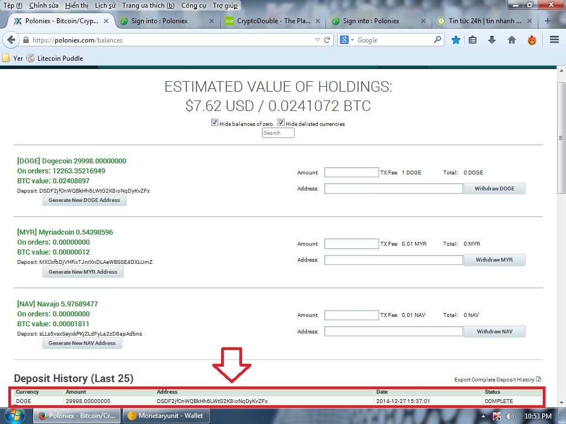The image size is (566, 424).
Task: Open the Hiển thị menu
Action: click(77, 6)
